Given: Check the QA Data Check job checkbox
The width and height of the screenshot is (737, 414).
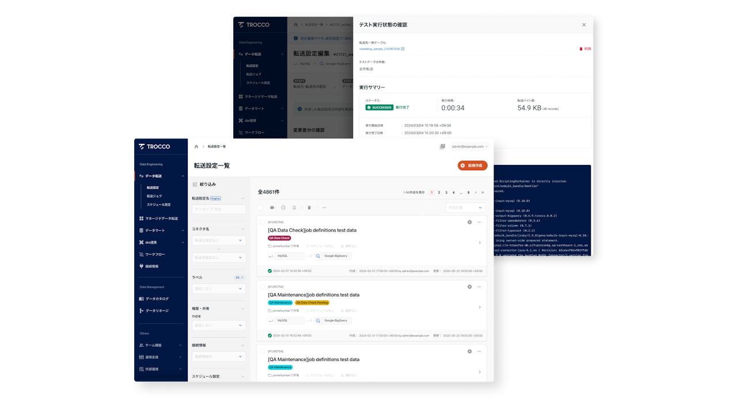Looking at the screenshot, I should 262,222.
